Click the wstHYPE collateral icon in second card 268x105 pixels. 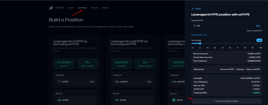point(116,82)
